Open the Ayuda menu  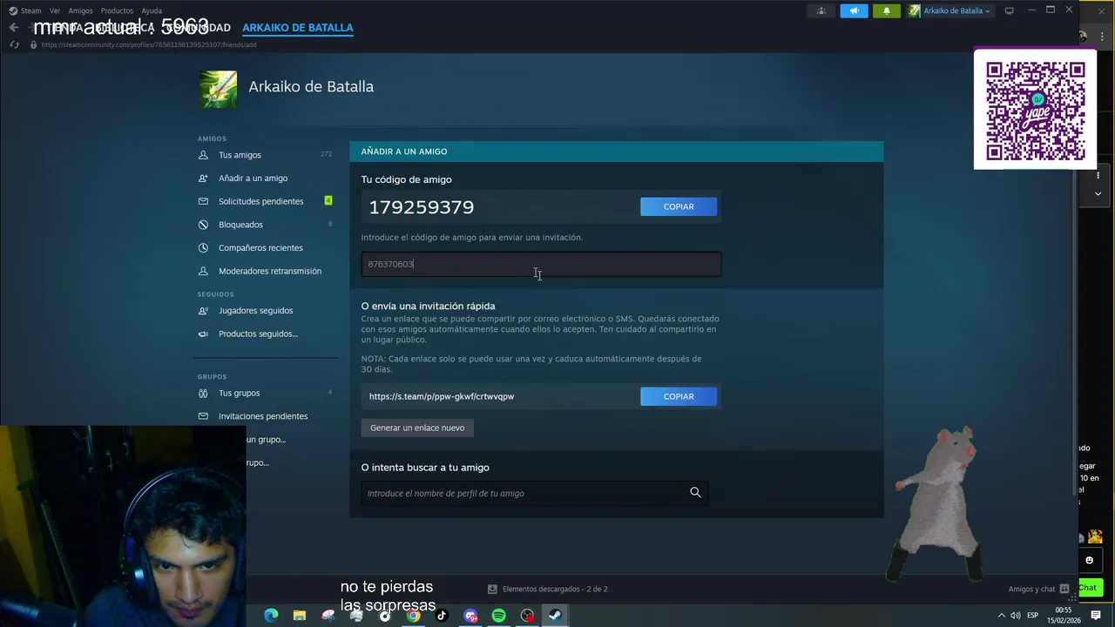pyautogui.click(x=152, y=10)
